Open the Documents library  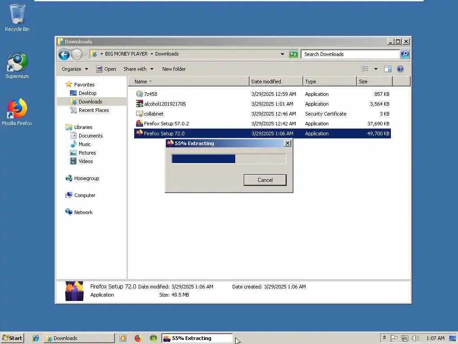click(90, 136)
